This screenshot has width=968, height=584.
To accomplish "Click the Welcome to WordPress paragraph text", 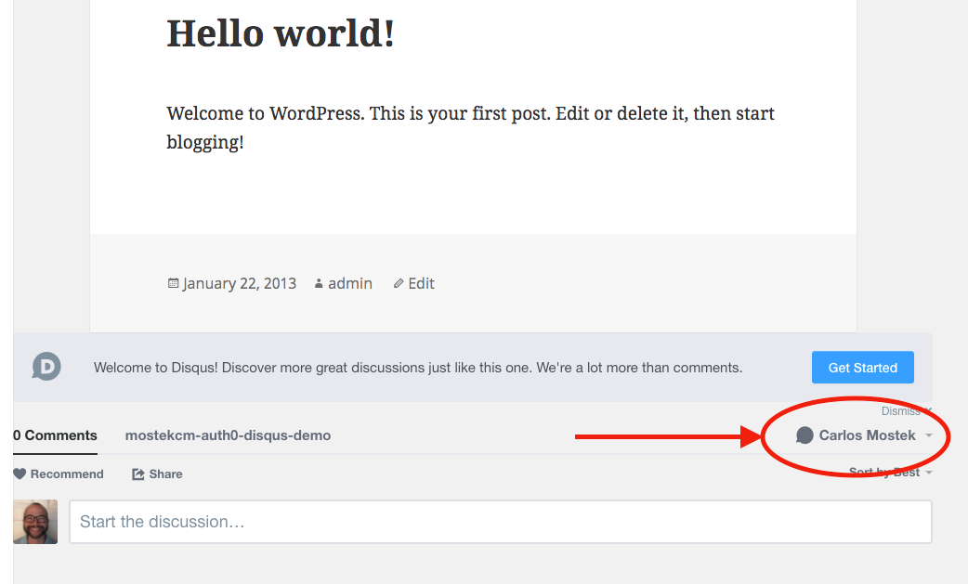I will click(x=470, y=127).
